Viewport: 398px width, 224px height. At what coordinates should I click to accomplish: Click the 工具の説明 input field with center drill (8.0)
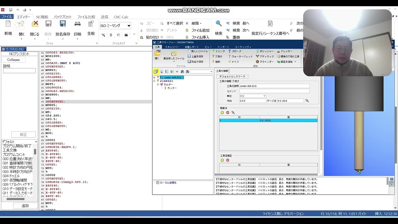pyautogui.click(x=275, y=86)
